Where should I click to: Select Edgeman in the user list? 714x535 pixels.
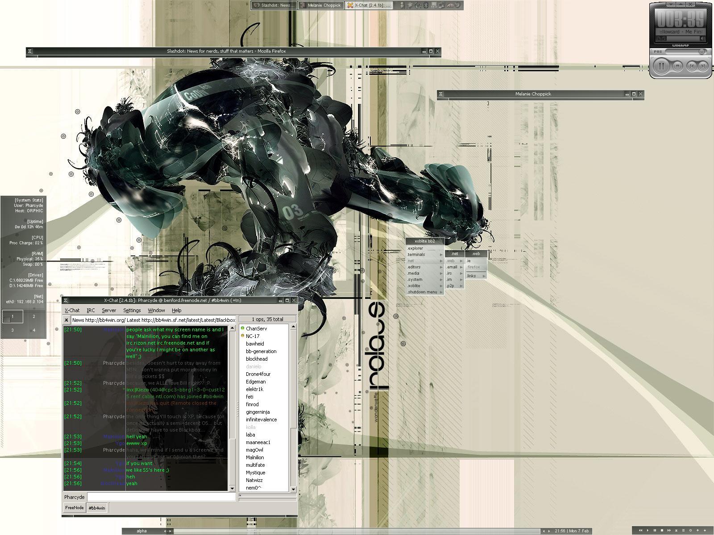(x=264, y=382)
